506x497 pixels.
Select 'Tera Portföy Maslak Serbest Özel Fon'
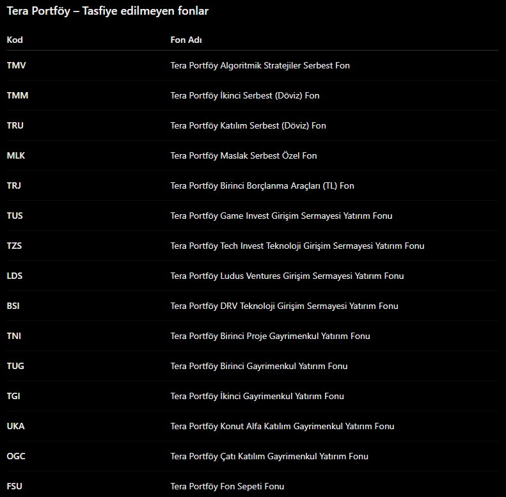[x=244, y=155]
